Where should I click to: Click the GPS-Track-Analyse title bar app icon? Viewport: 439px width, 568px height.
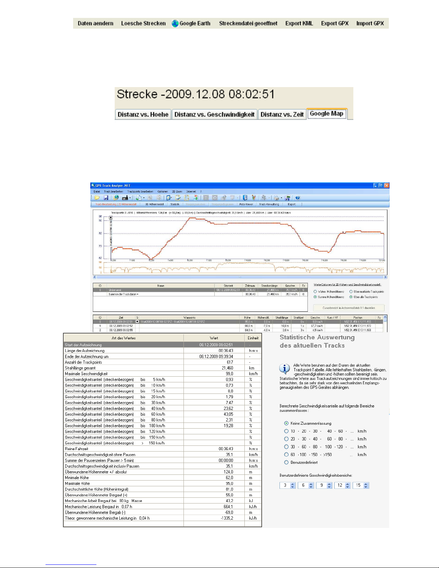coord(93,186)
